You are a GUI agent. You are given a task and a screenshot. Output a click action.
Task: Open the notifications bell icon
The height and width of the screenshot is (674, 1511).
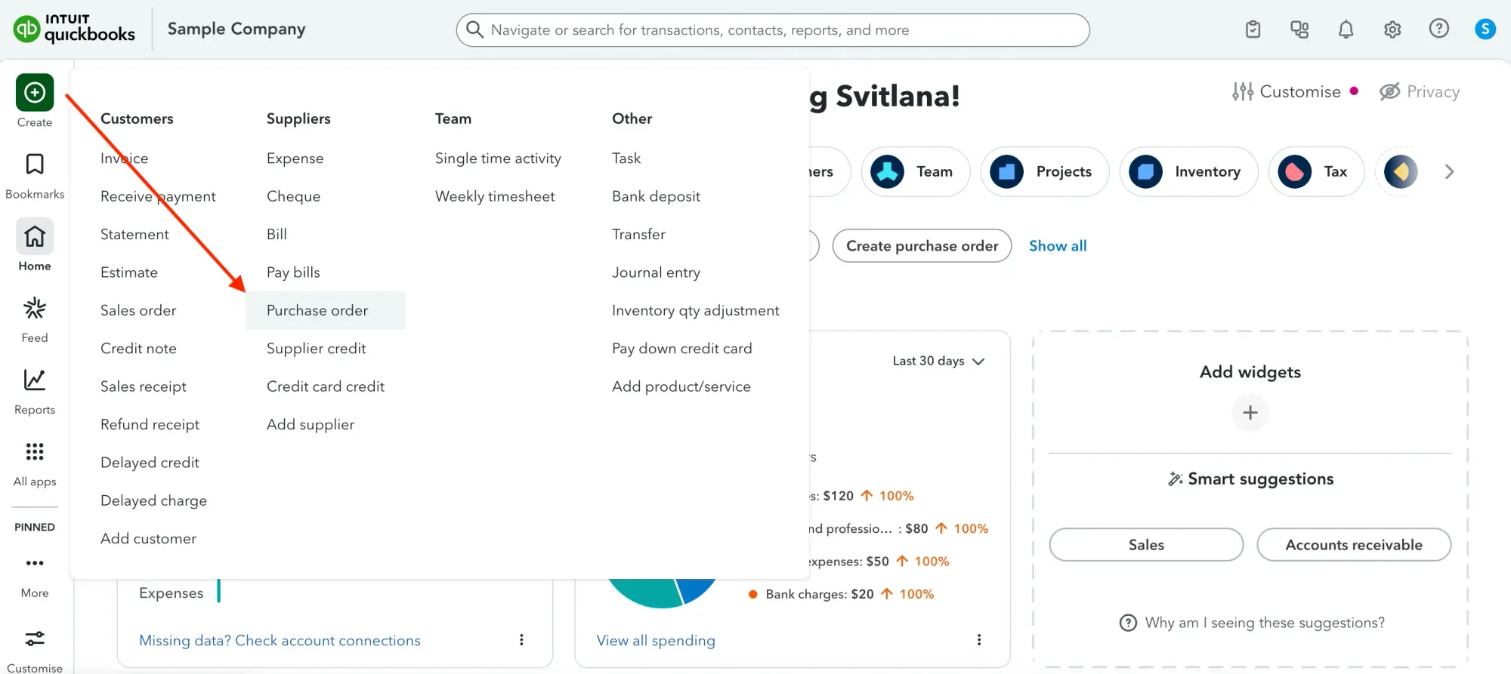(x=1346, y=29)
